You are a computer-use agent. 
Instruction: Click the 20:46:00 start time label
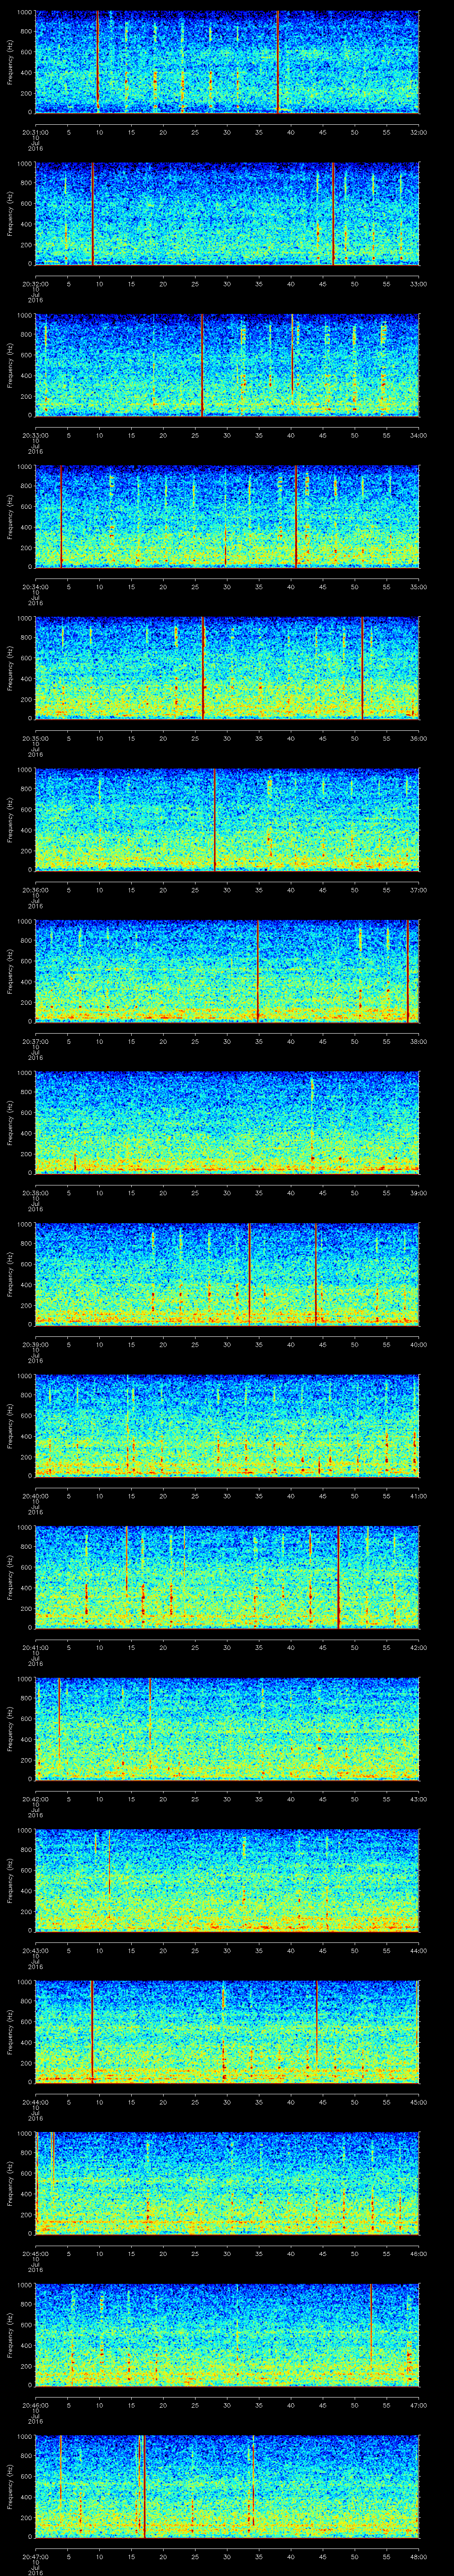[35, 2405]
